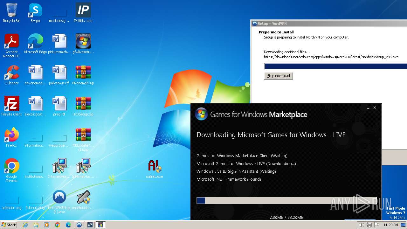Screen dimensions: 407x229
Task: Open Microsoft Edge desktop shortcut
Action: click(35, 44)
